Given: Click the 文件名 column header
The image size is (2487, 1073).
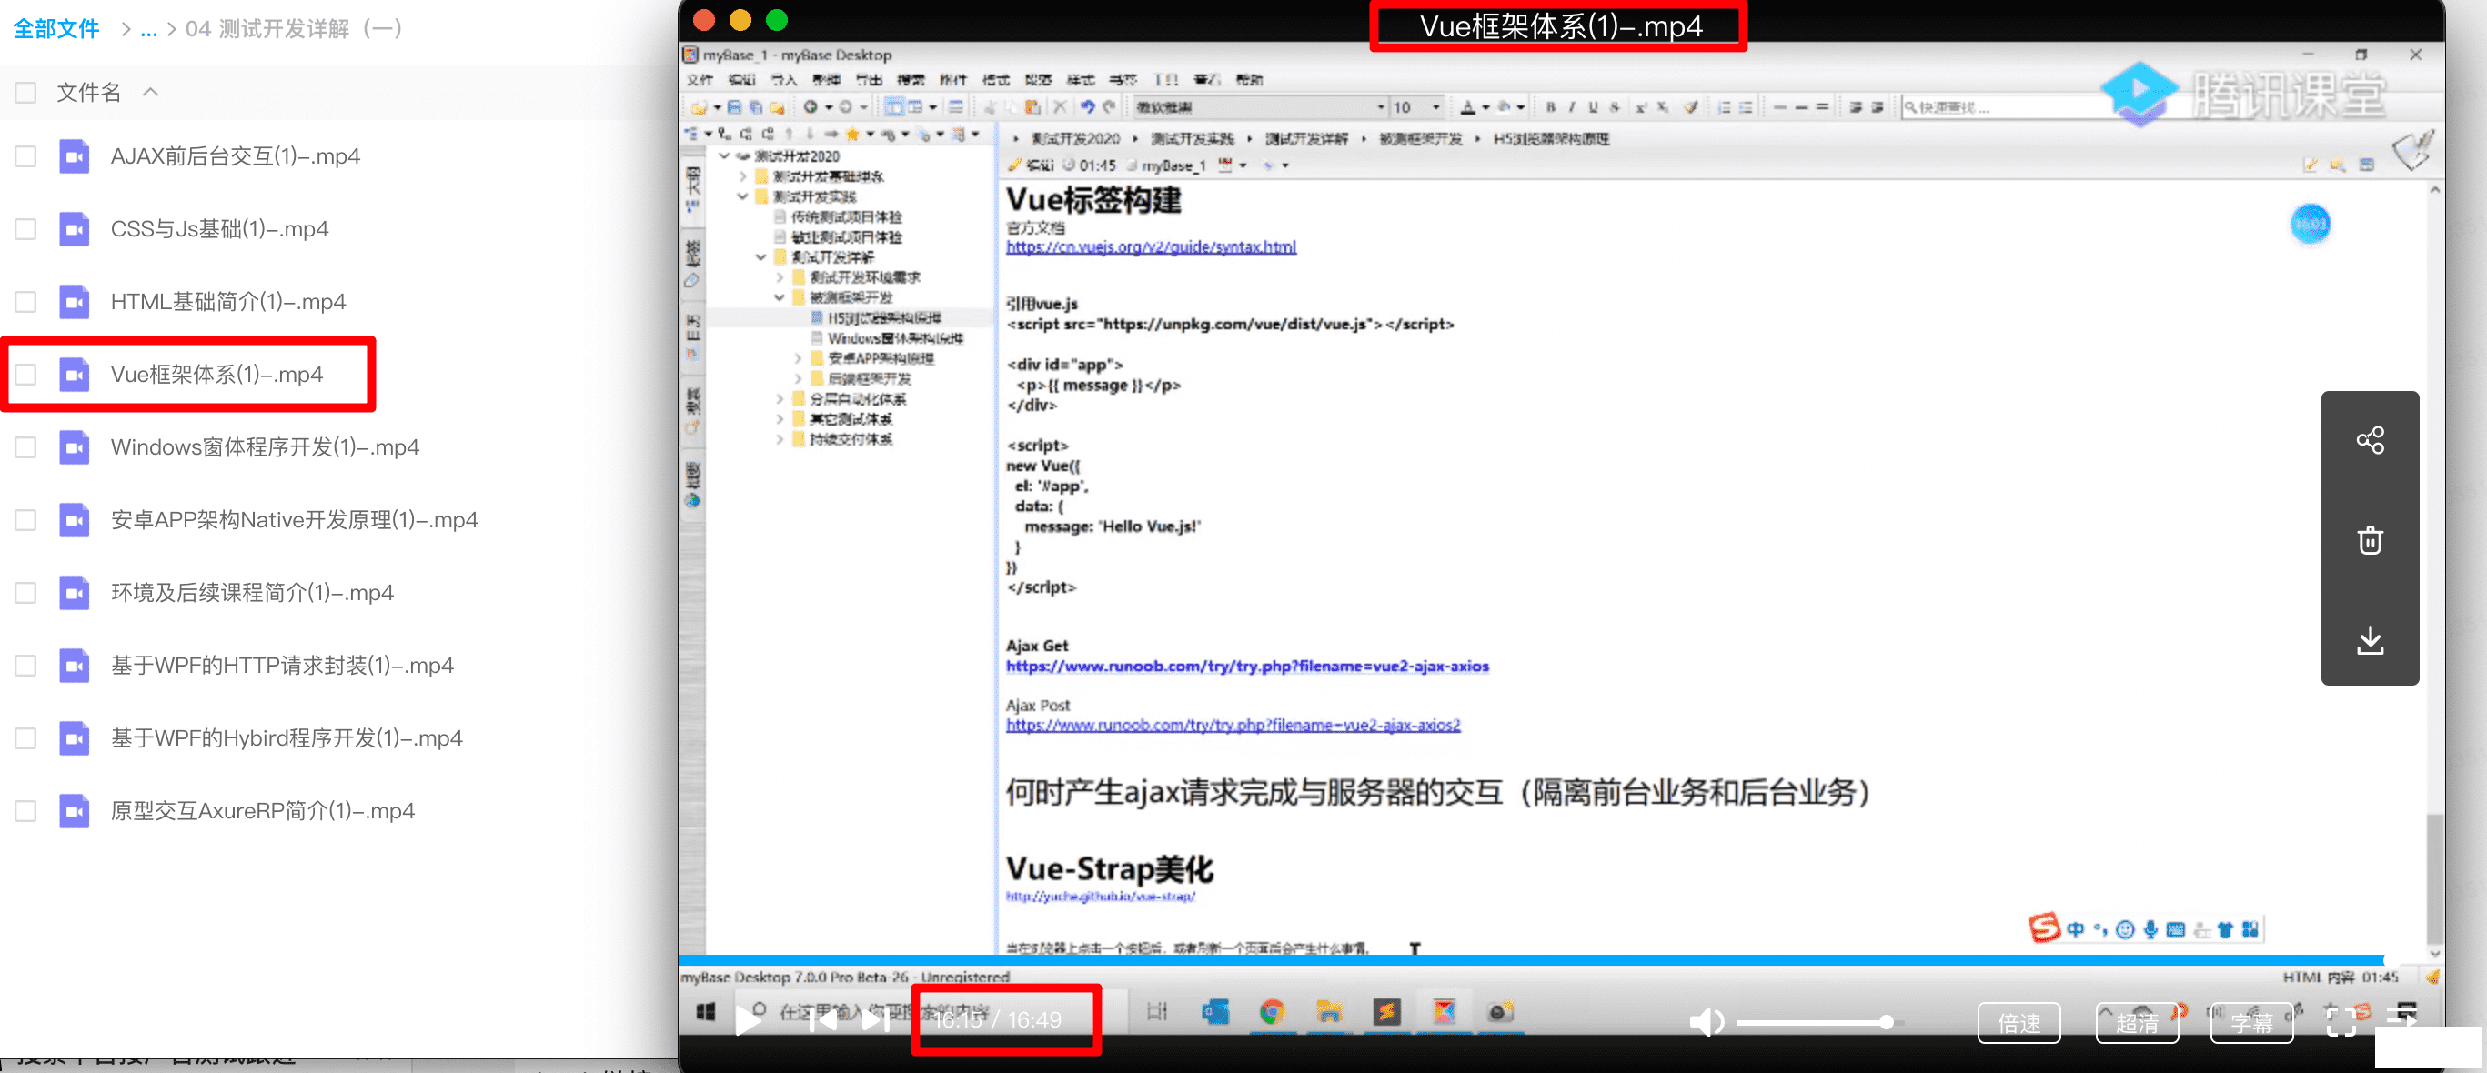Looking at the screenshot, I should click(89, 93).
